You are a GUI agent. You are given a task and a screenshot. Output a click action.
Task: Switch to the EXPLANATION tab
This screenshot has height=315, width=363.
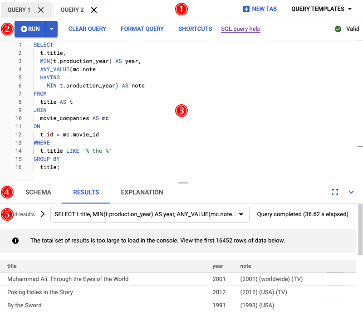(142, 192)
